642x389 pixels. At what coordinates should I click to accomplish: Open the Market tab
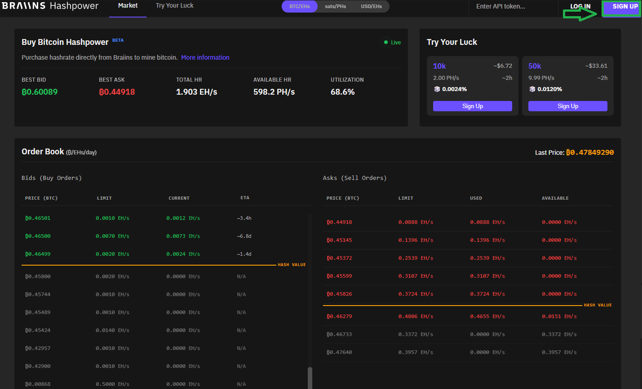coord(128,6)
